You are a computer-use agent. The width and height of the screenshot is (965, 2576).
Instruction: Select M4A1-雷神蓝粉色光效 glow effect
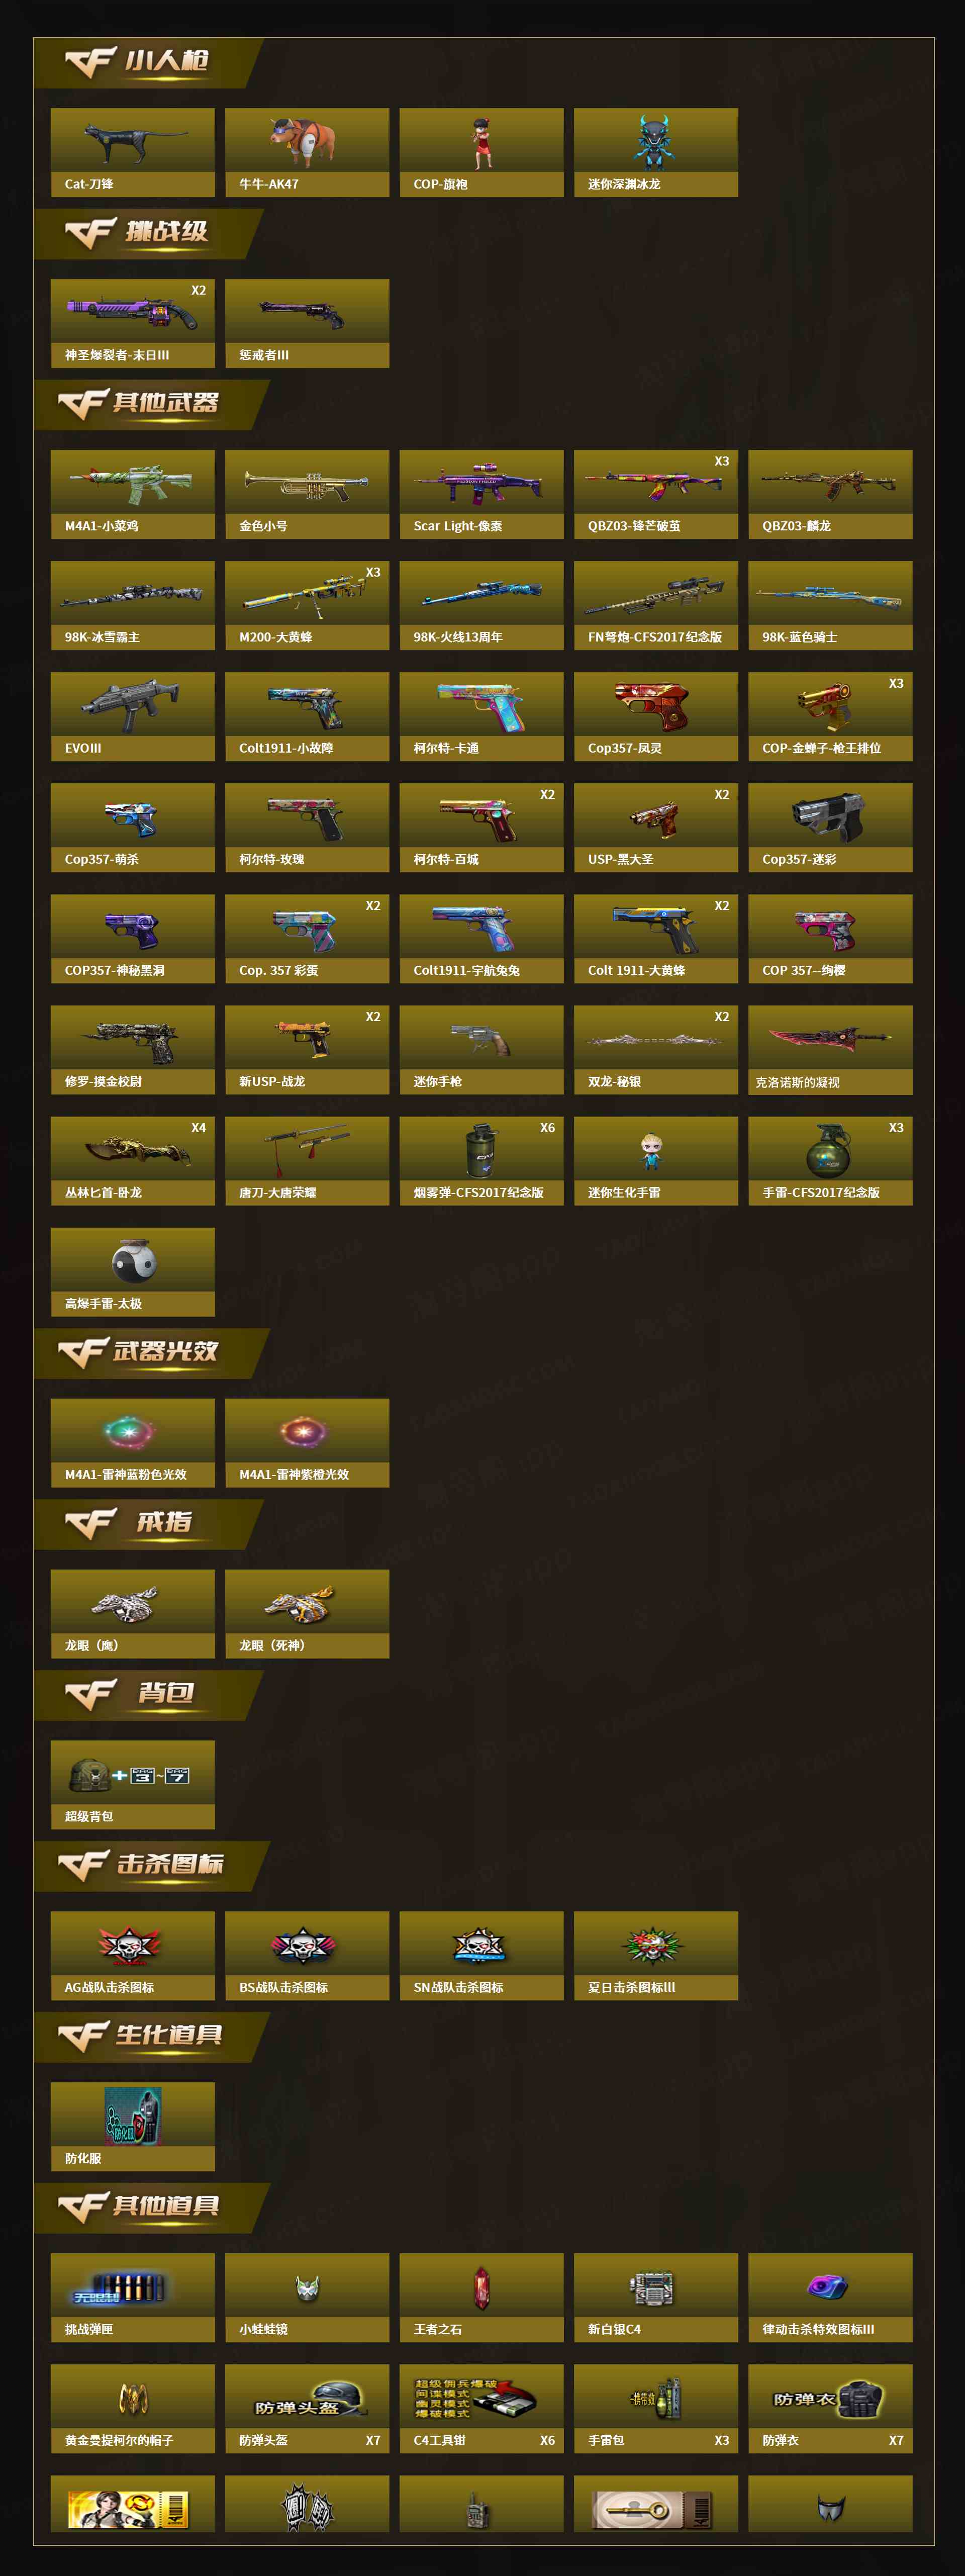[x=133, y=1443]
